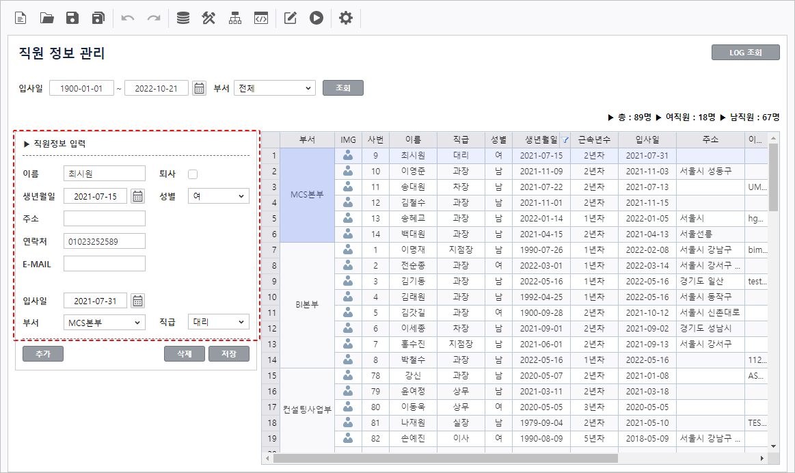Click the 근속년수 column header

point(594,139)
